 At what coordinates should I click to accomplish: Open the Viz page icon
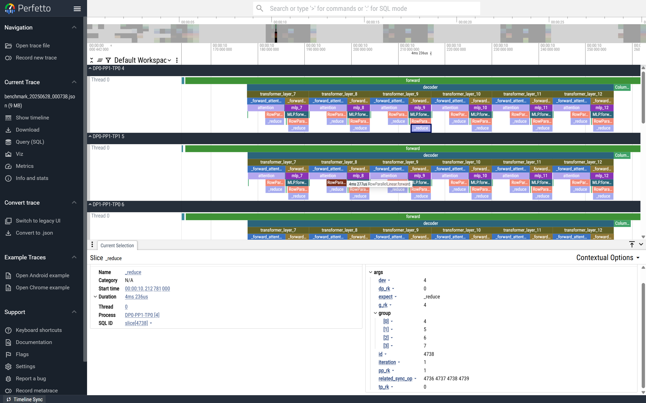8,154
